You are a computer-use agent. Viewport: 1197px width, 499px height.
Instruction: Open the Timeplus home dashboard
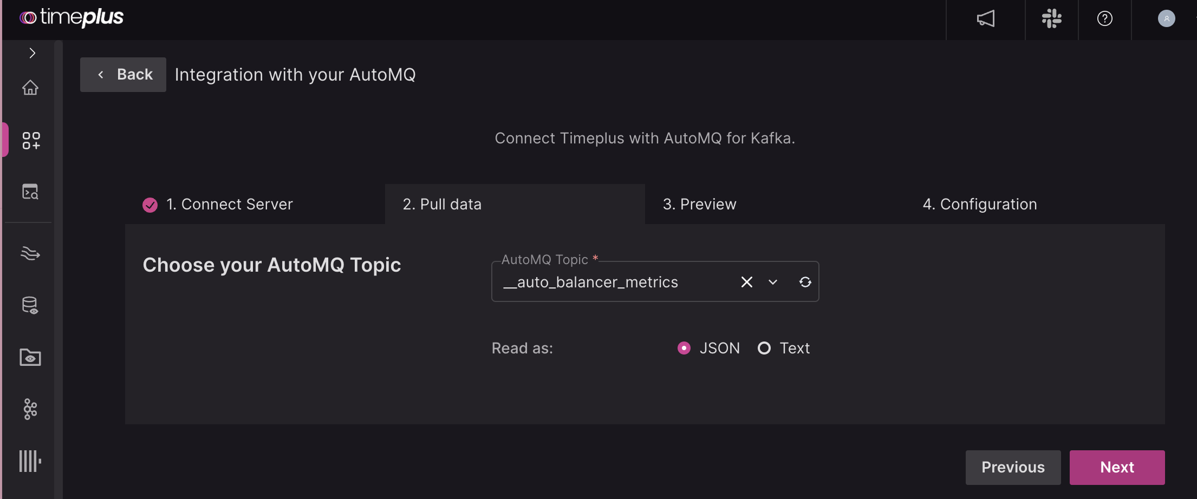31,88
